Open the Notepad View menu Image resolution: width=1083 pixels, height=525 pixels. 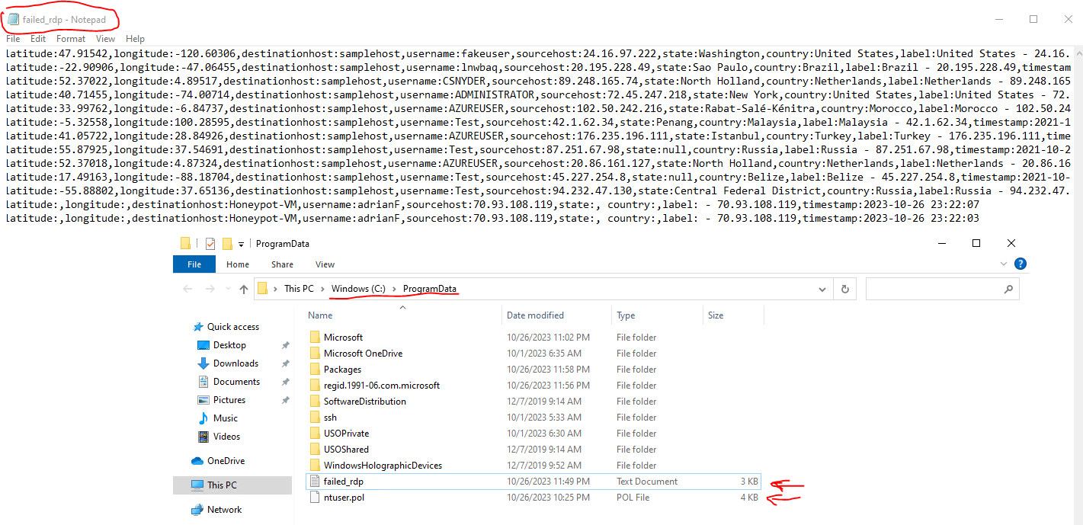click(x=105, y=38)
